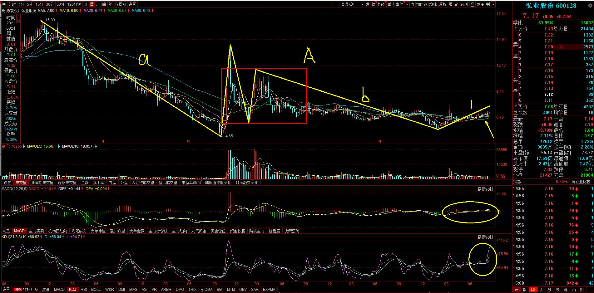Click the arrow icon right of 更多
This screenshot has height=293, width=594.
tap(488, 4)
